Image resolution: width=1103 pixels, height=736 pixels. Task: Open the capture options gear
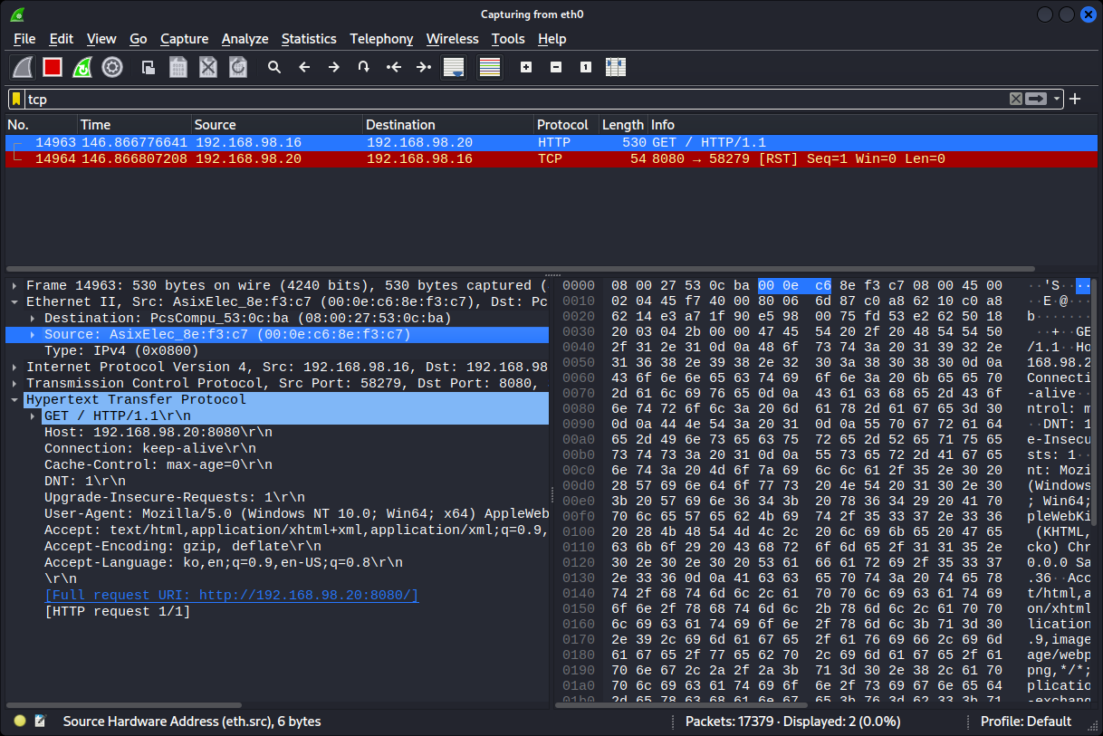(x=112, y=66)
